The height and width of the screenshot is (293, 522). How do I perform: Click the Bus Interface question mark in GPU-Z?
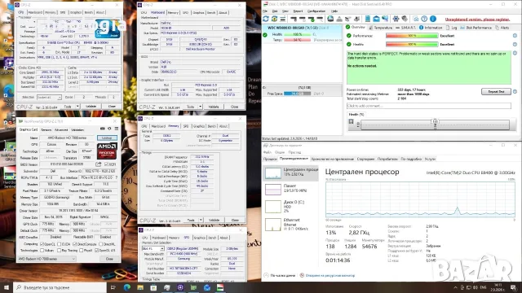tap(116, 177)
